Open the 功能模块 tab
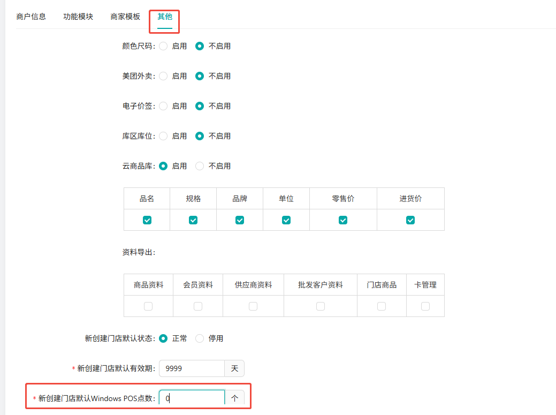Viewport: 556px width, 415px height. [78, 17]
